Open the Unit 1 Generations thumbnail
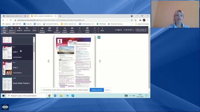This screenshot has height=112, width=200. pyautogui.click(x=7, y=68)
